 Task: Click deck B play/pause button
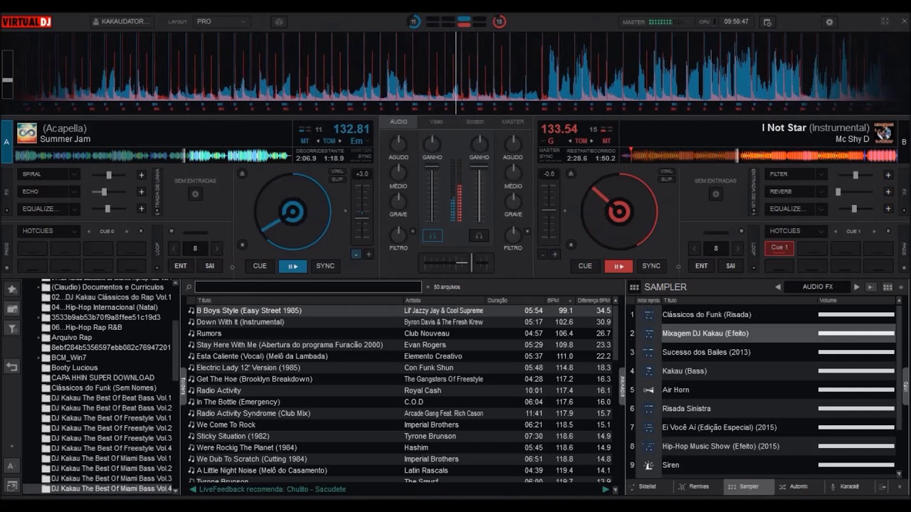pos(618,267)
